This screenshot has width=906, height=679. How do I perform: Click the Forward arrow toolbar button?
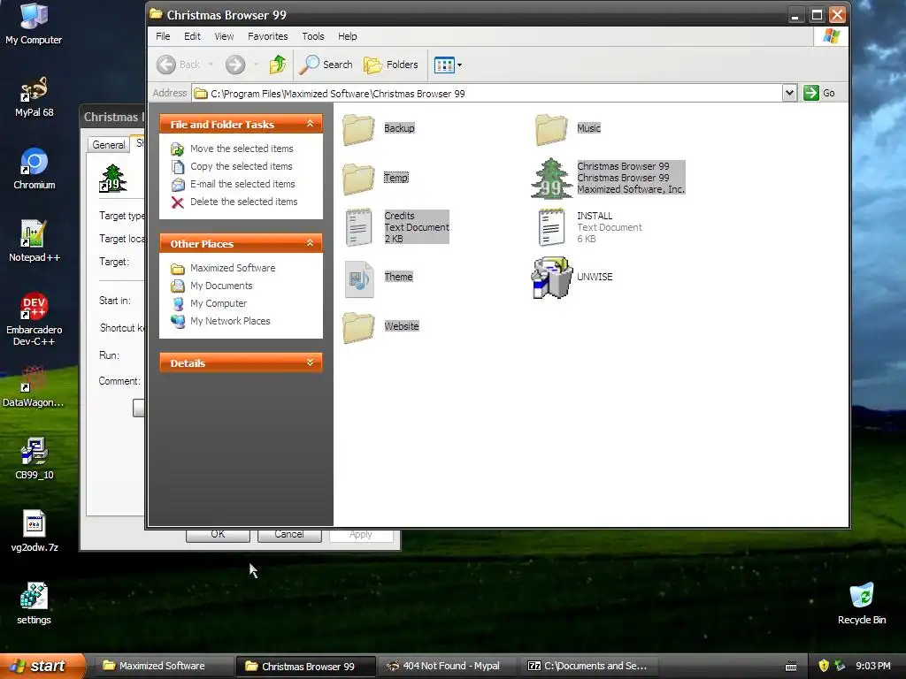pyautogui.click(x=235, y=65)
